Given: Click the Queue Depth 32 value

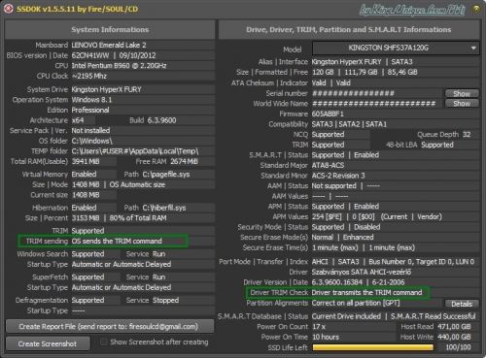Looking at the screenshot, I should point(467,135).
